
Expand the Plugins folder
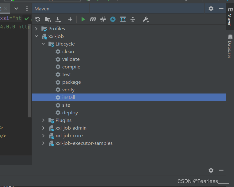tap(43, 120)
